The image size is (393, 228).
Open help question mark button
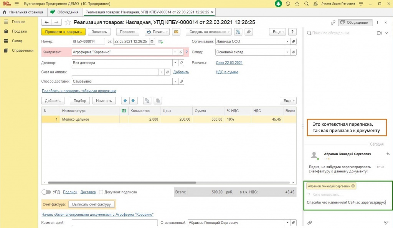coord(292,32)
